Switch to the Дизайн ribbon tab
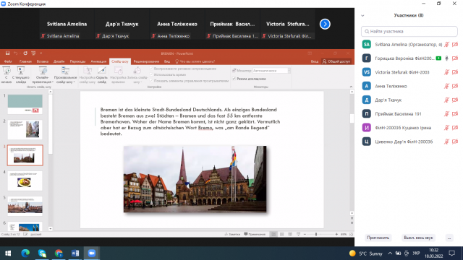 (x=59, y=61)
